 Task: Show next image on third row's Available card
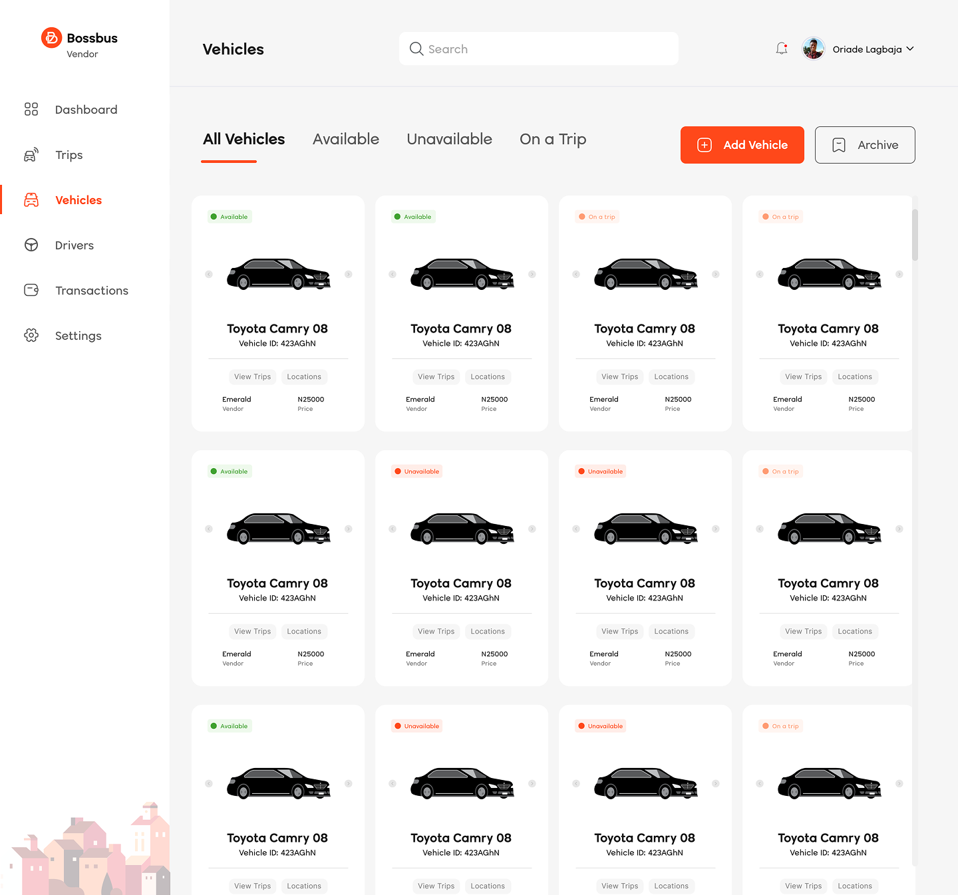coord(349,783)
